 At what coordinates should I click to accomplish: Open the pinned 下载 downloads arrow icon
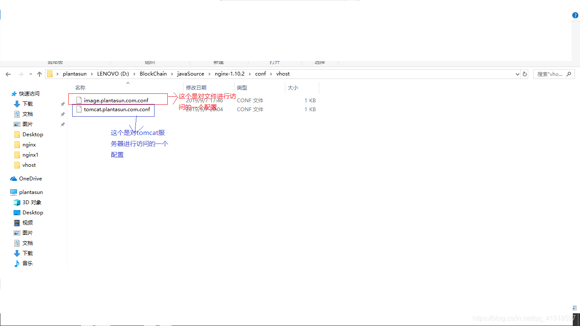click(17, 104)
